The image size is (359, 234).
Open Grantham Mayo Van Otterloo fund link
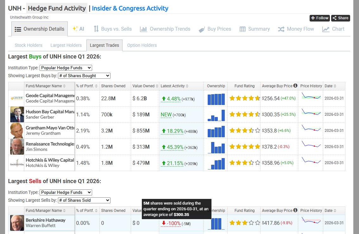pyautogui.click(x=50, y=128)
